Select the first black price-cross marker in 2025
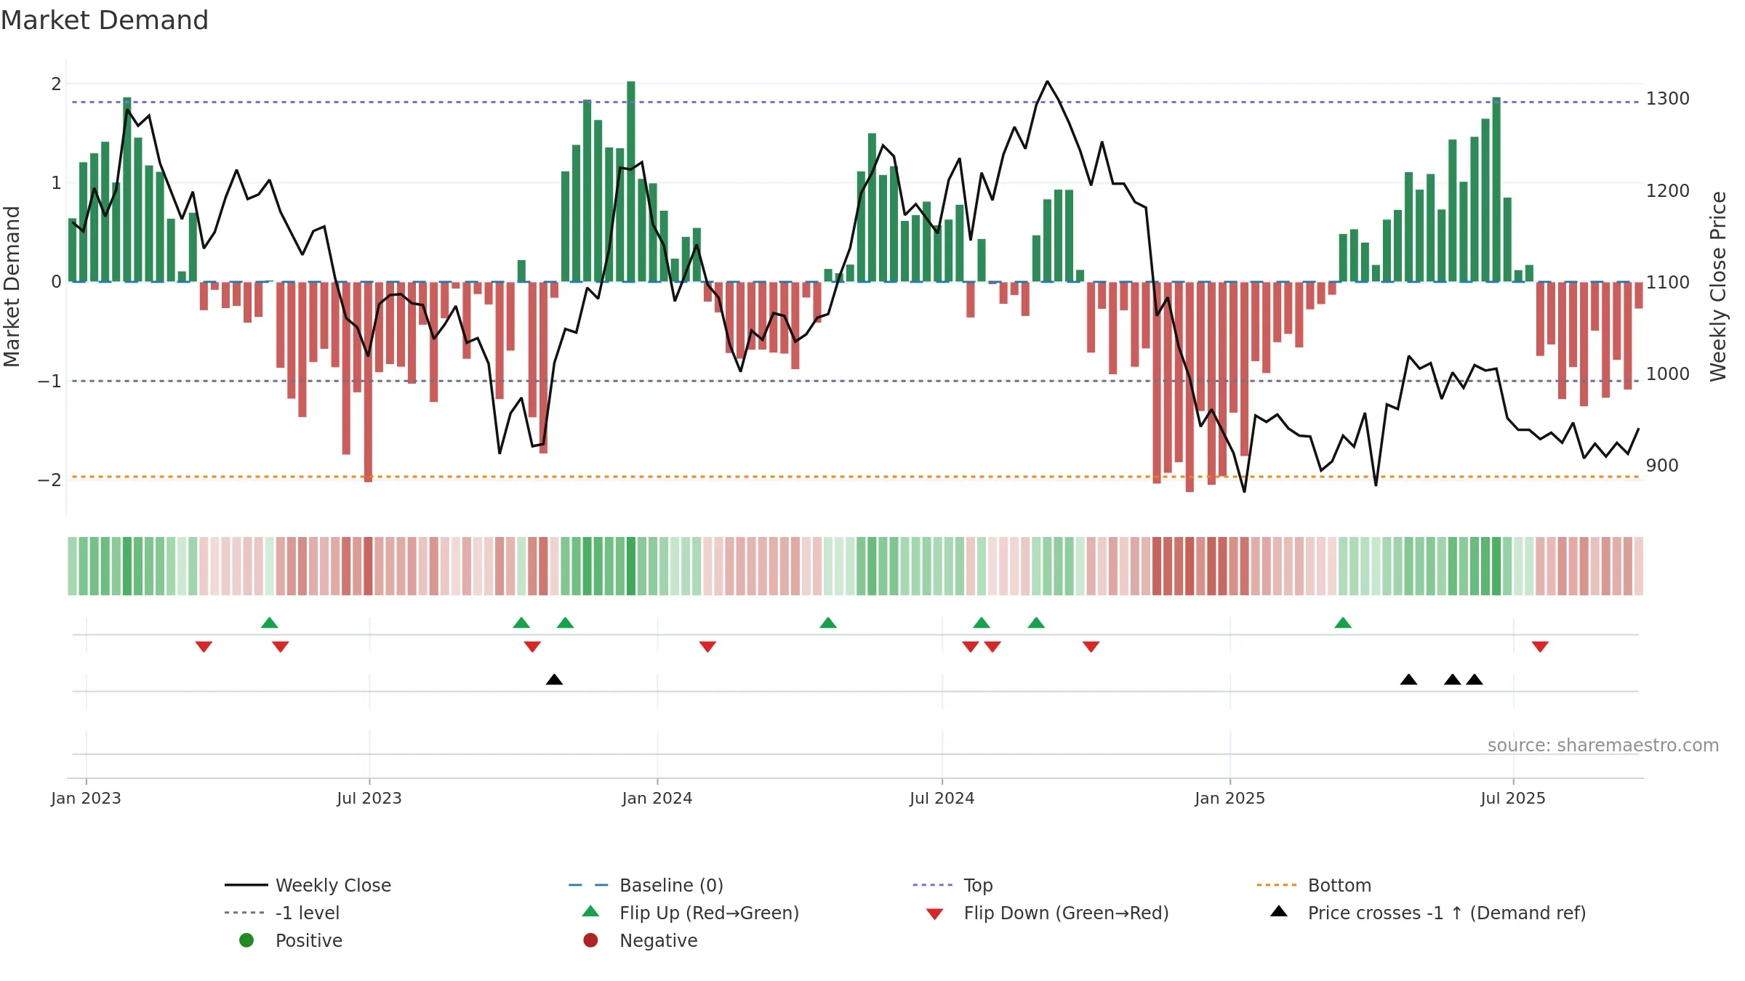The height and width of the screenshot is (981, 1745). click(1408, 679)
